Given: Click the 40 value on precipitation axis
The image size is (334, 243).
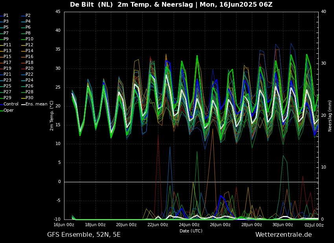Looking at the screenshot, I should 323,12.
